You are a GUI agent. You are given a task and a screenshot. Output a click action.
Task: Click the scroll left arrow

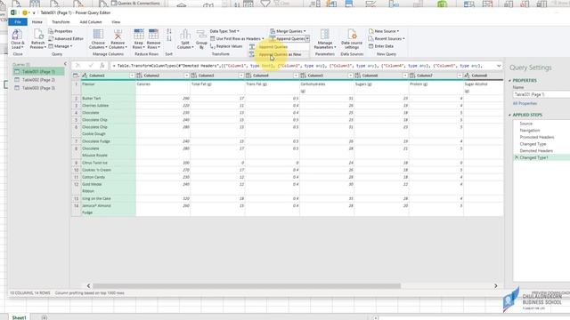[88, 286]
